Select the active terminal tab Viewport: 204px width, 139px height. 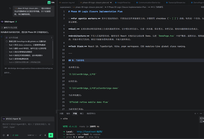(x=75, y=113)
